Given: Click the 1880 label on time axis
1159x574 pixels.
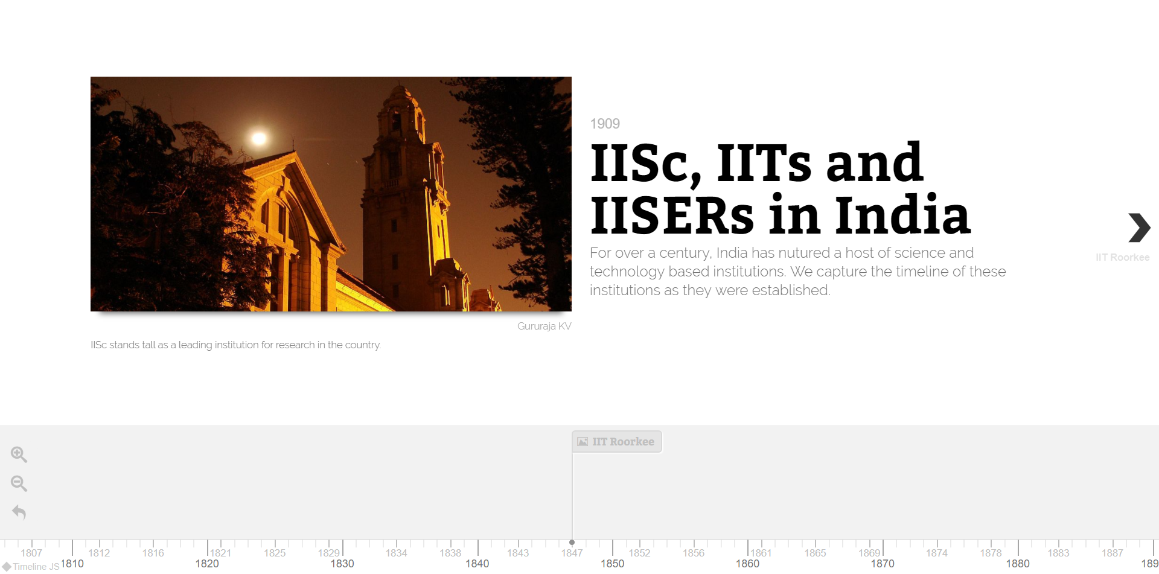Looking at the screenshot, I should tap(1018, 563).
